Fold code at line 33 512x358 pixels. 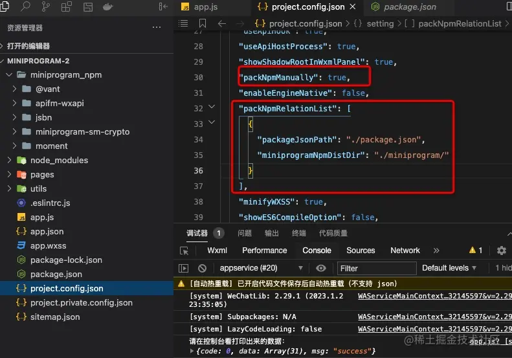click(x=212, y=122)
